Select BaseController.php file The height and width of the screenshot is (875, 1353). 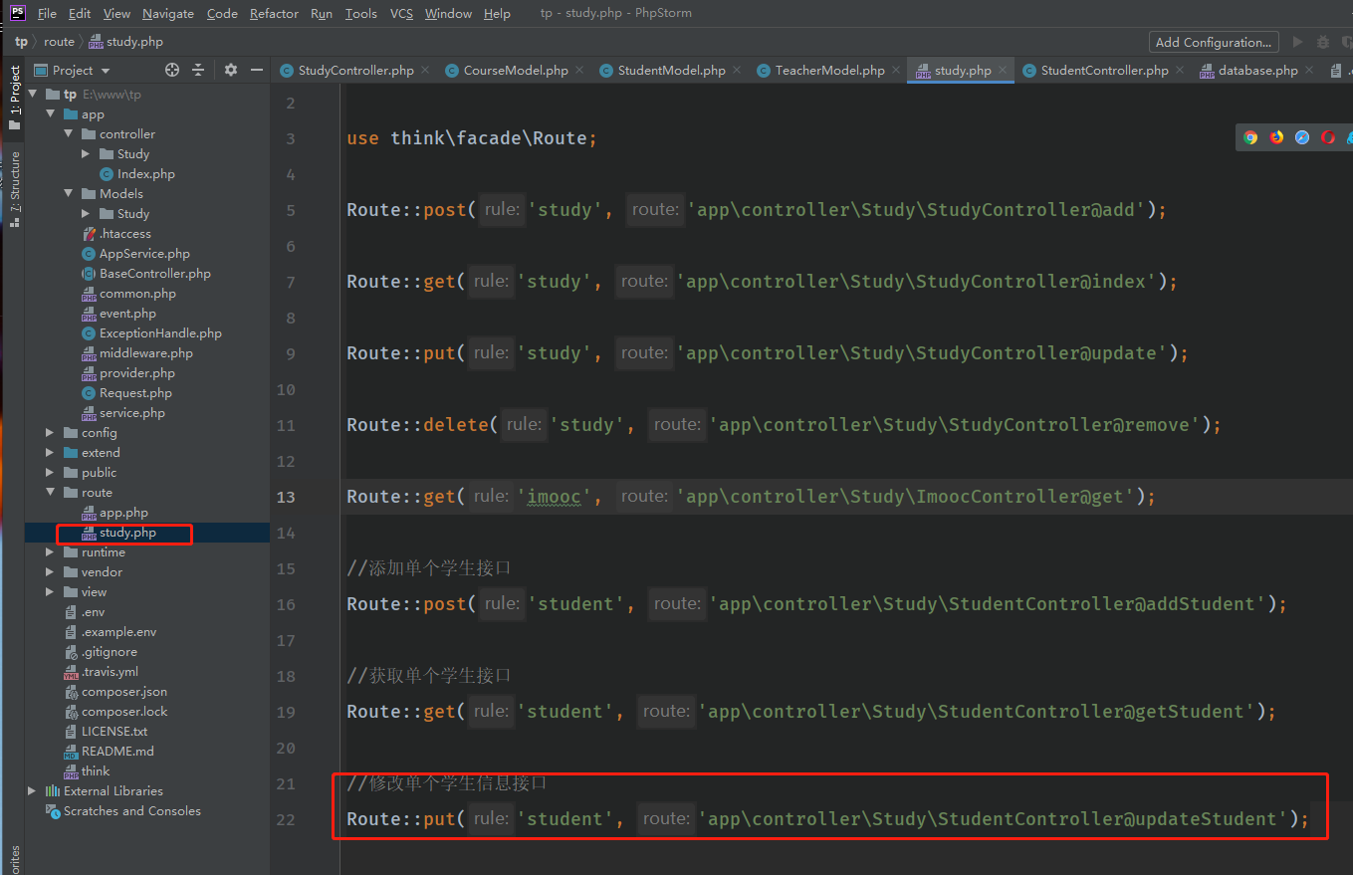(x=154, y=273)
